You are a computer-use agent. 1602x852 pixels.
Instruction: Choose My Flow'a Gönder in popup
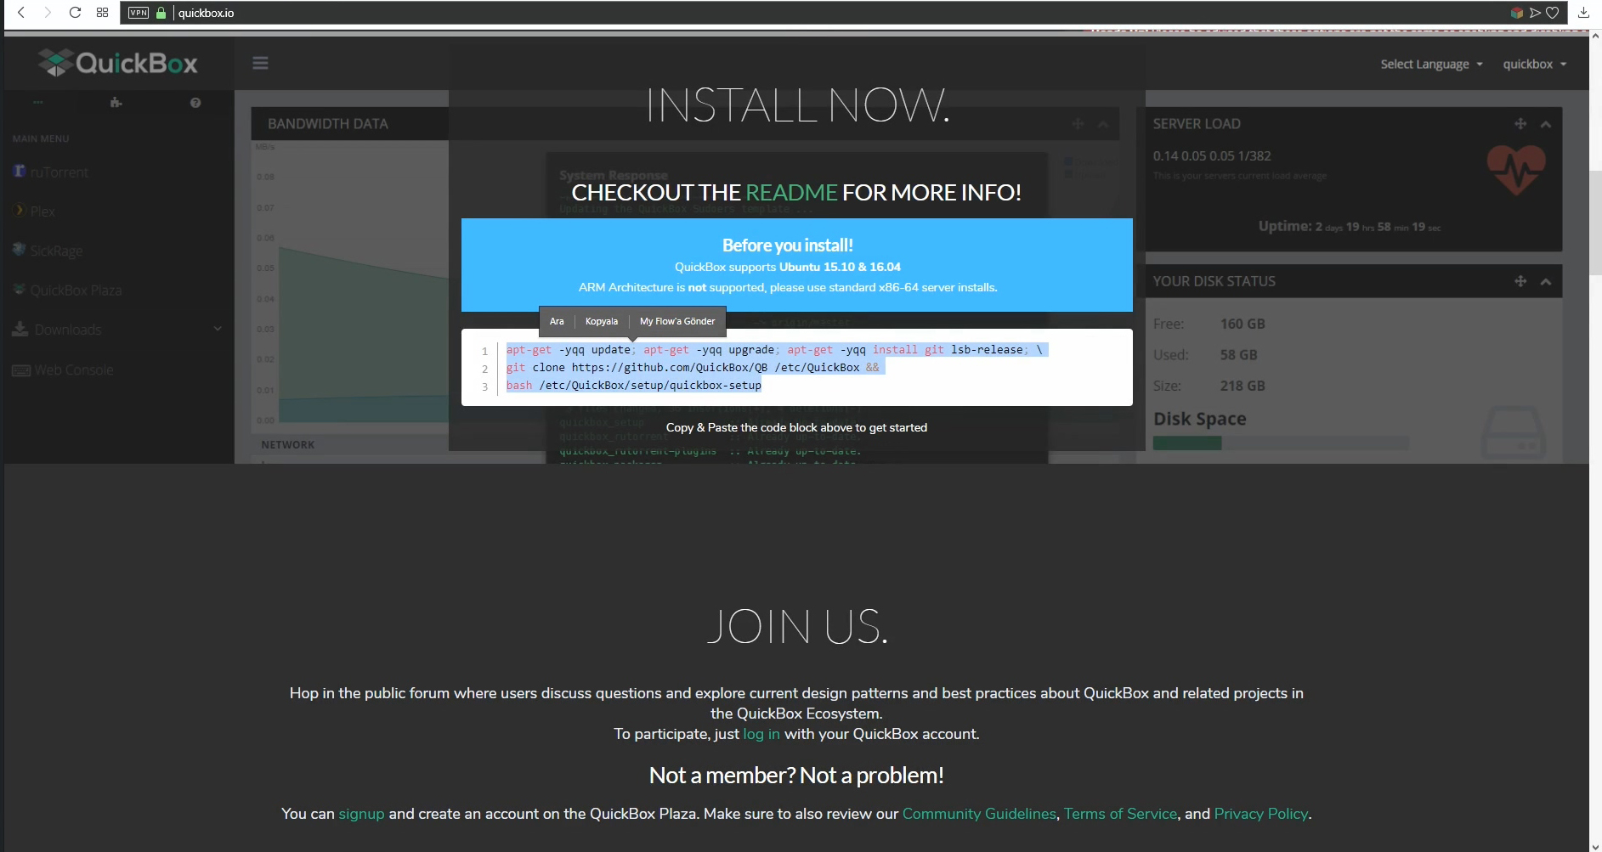pos(677,321)
